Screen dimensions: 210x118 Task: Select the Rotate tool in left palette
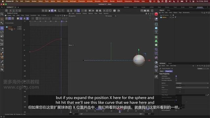tap(2, 32)
